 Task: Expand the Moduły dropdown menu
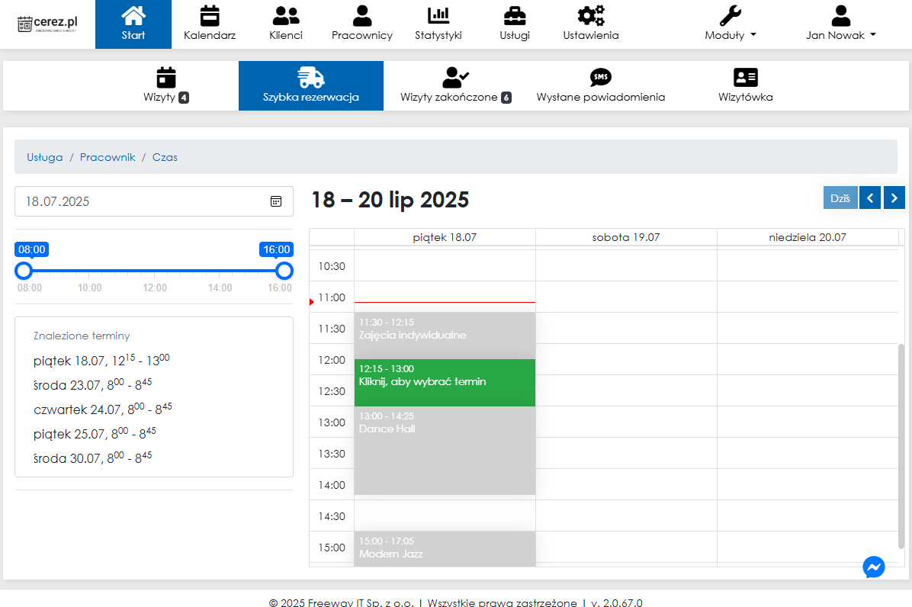tap(731, 35)
